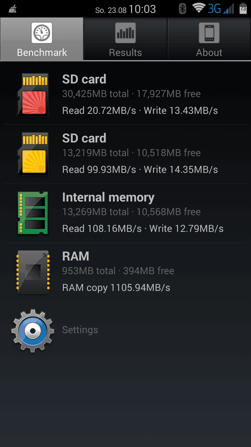Tap the red SD card icon
This screenshot has height=447, width=251.
(33, 95)
